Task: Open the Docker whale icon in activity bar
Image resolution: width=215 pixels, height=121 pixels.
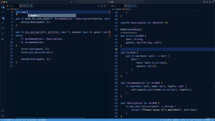Action: pos(3,39)
